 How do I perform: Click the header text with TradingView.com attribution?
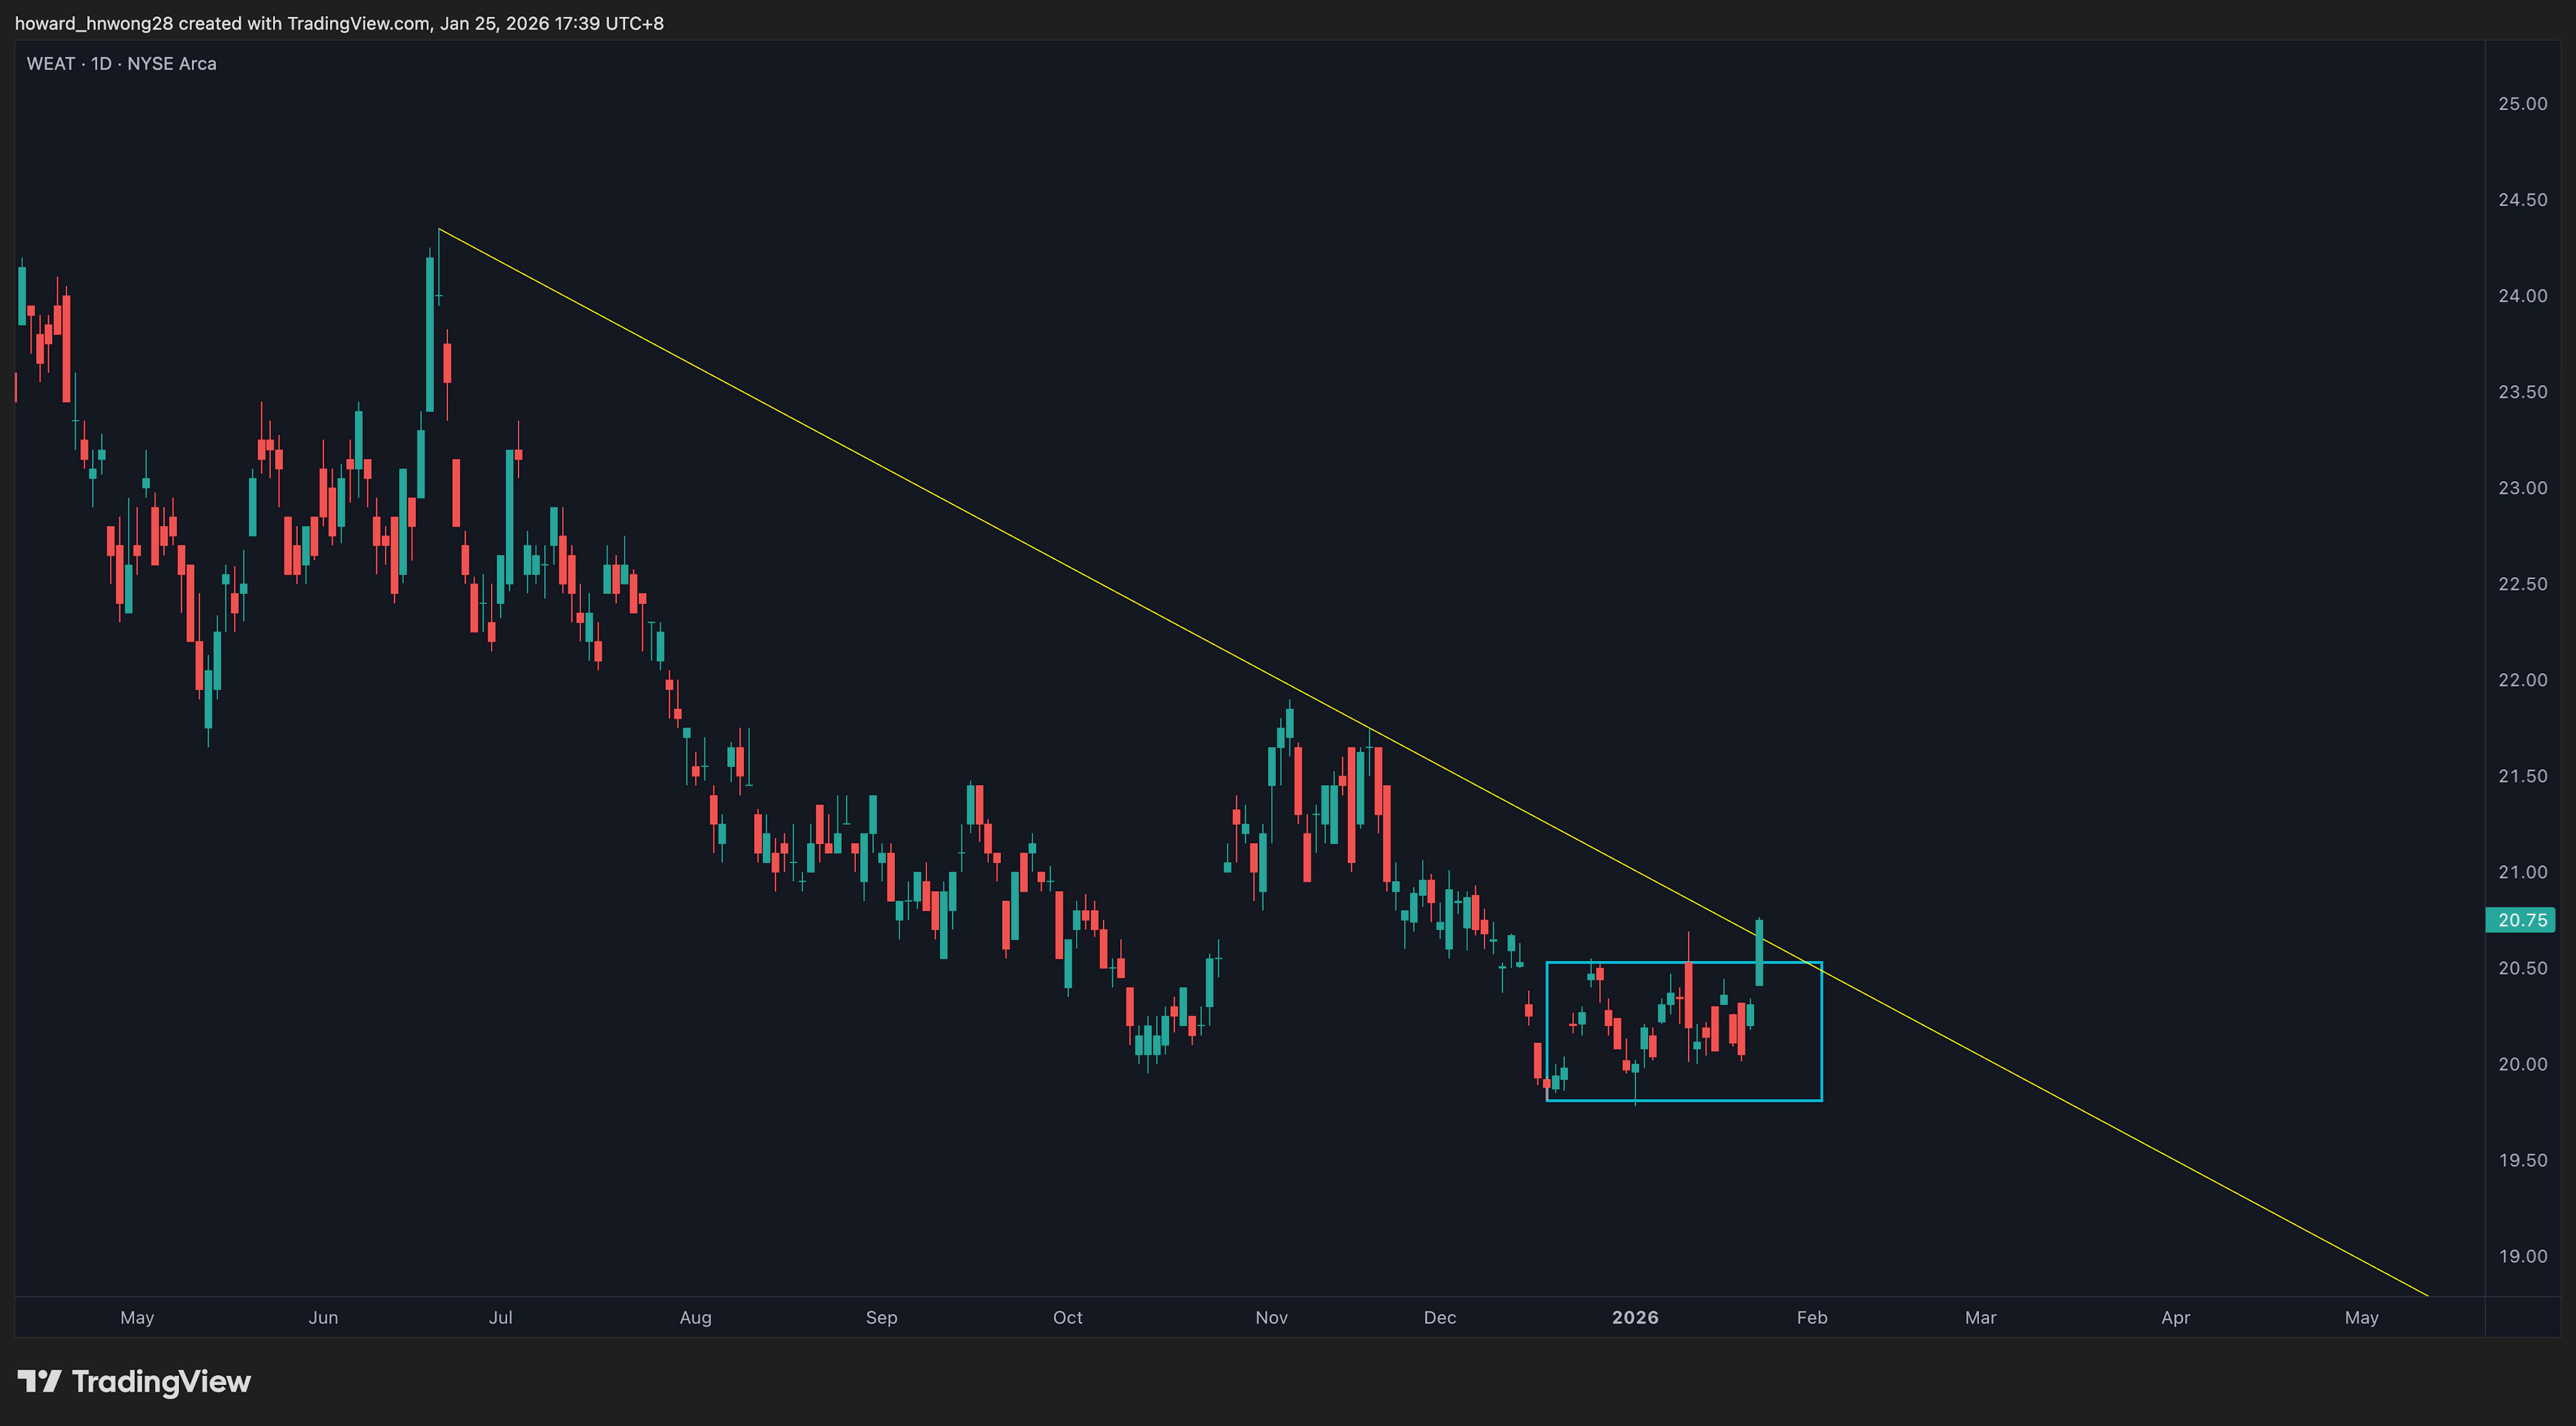(x=339, y=23)
